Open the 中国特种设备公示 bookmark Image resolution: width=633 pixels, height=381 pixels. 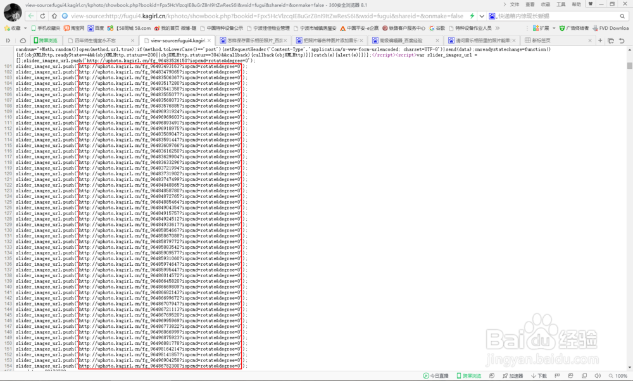click(222, 28)
